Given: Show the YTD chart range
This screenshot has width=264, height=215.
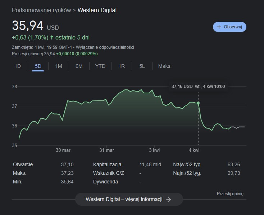Looking at the screenshot, I should pyautogui.click(x=100, y=66).
